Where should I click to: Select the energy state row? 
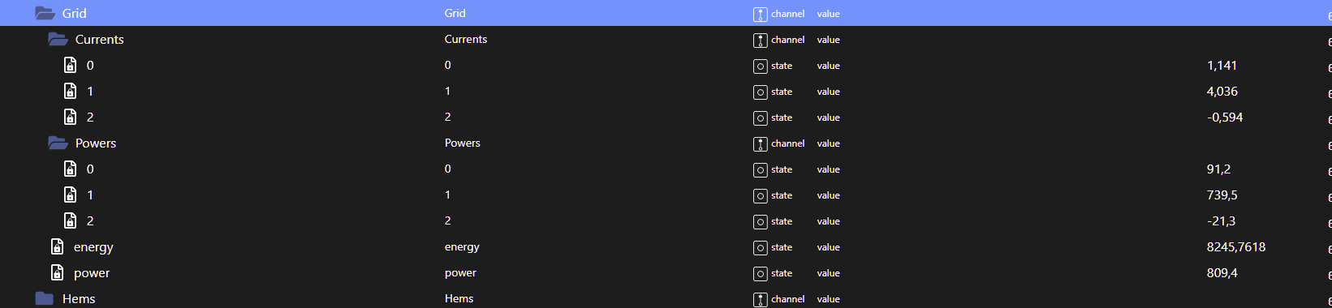coord(666,246)
